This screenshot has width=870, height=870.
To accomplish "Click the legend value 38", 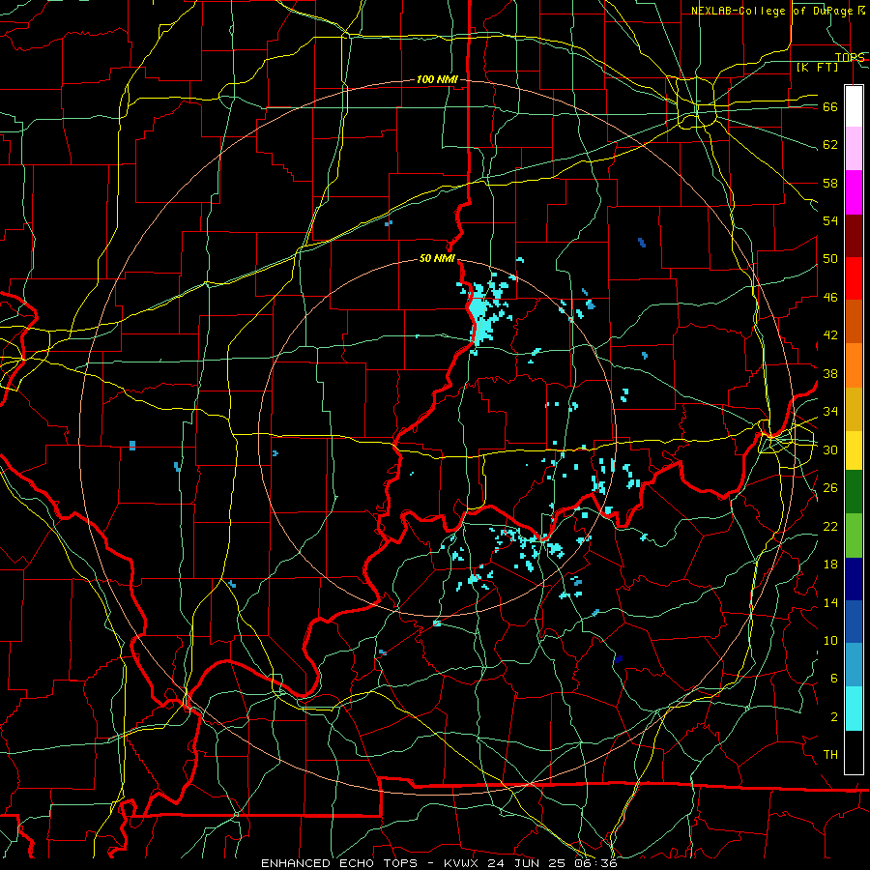I will coord(830,373).
